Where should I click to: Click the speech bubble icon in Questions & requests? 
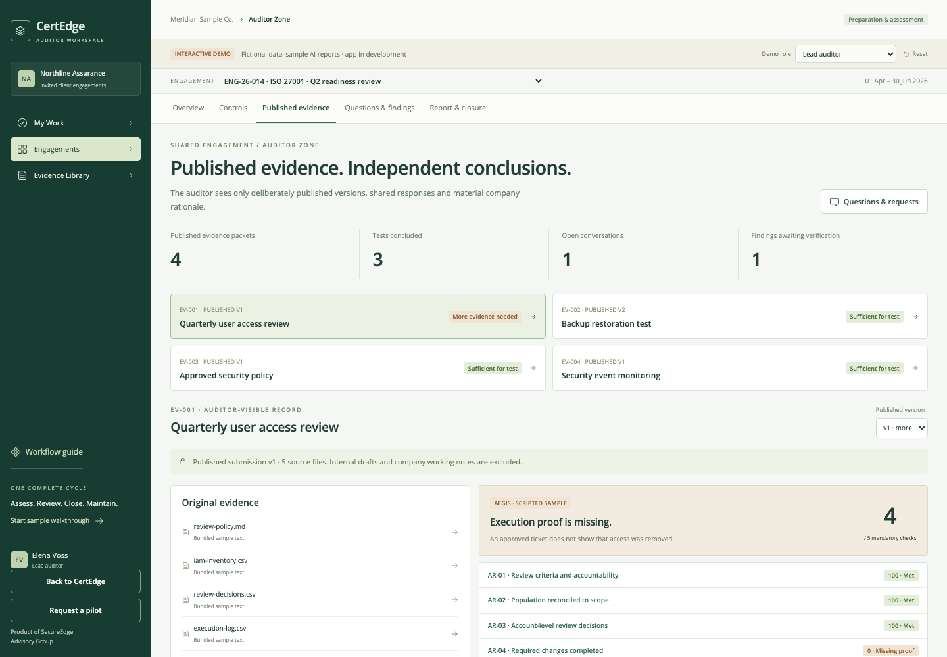(x=835, y=202)
